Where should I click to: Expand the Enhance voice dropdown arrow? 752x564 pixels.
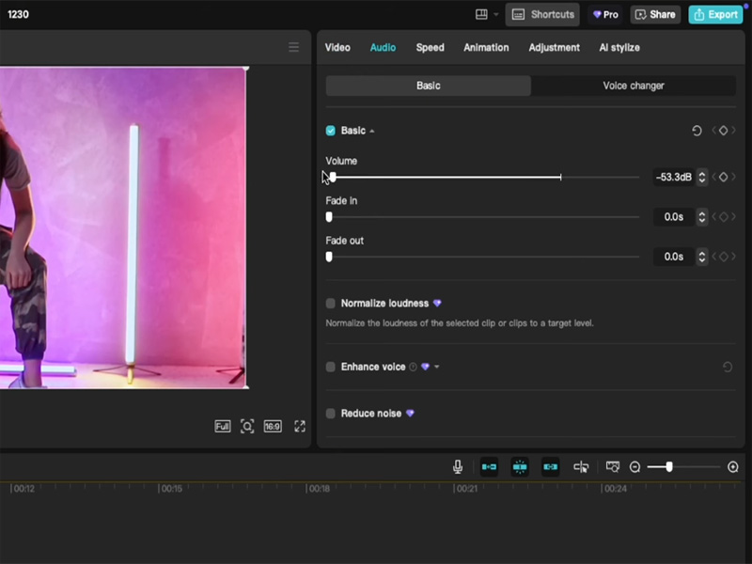438,367
